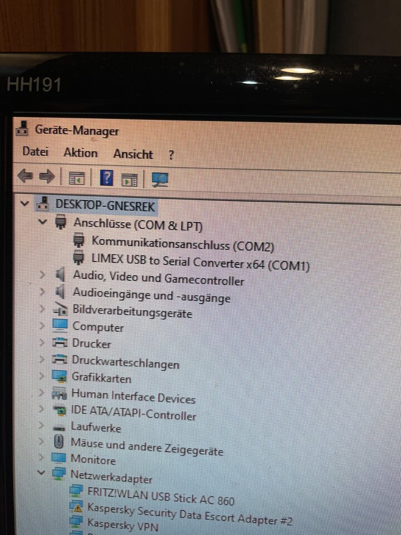Click the FRITZ!WLAN adapter icon
Screen dimensions: 401x535
tap(76, 490)
